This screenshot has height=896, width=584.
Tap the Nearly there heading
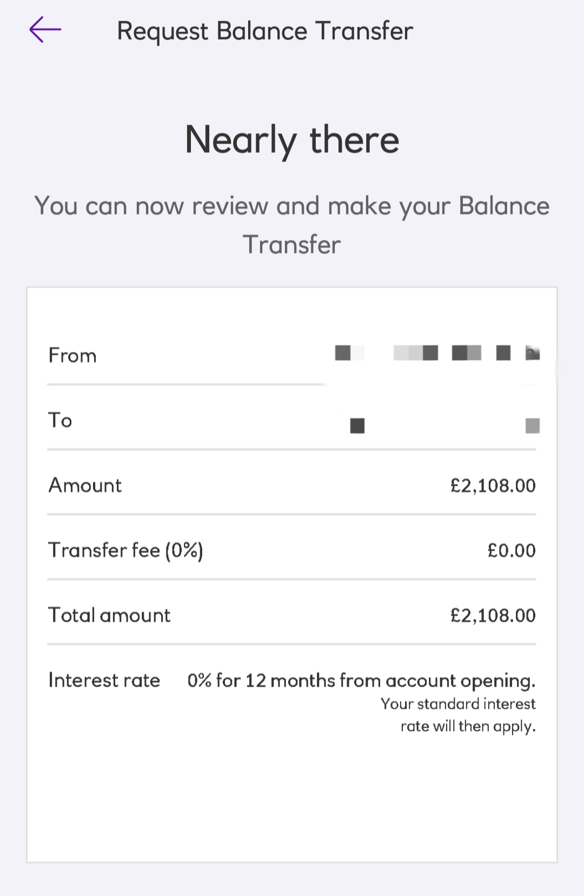[x=292, y=140]
